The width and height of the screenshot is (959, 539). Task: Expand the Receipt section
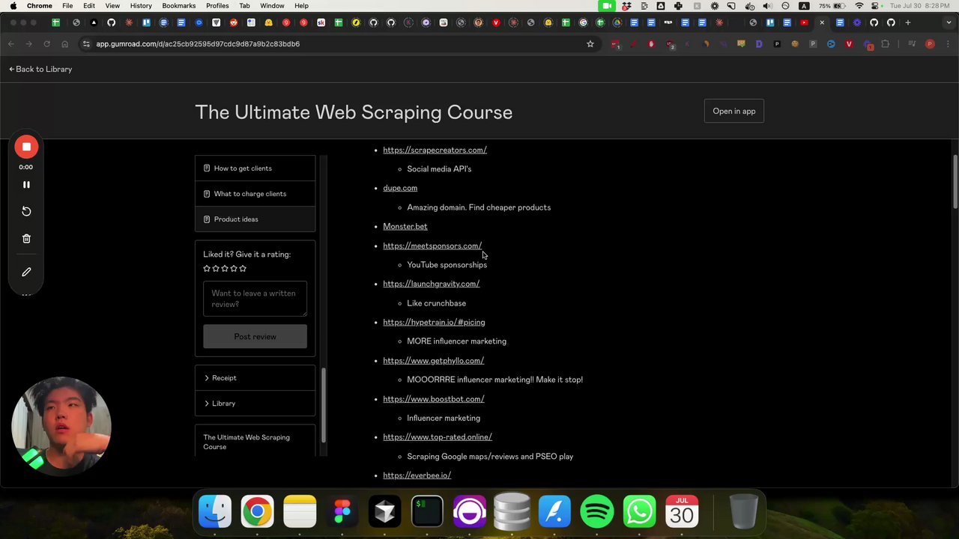[x=255, y=378]
